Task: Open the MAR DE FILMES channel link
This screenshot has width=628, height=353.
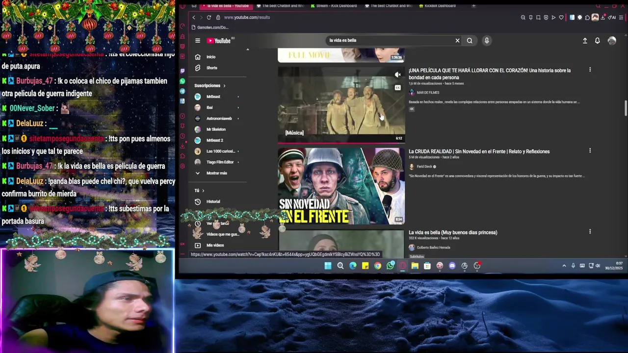Action: tap(427, 93)
